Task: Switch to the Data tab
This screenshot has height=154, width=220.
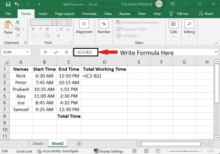Action: click(108, 14)
